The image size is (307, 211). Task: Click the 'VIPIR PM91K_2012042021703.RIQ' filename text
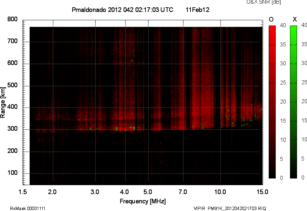pos(230,208)
